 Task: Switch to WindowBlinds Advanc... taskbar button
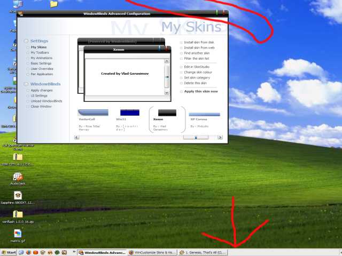coord(102,252)
